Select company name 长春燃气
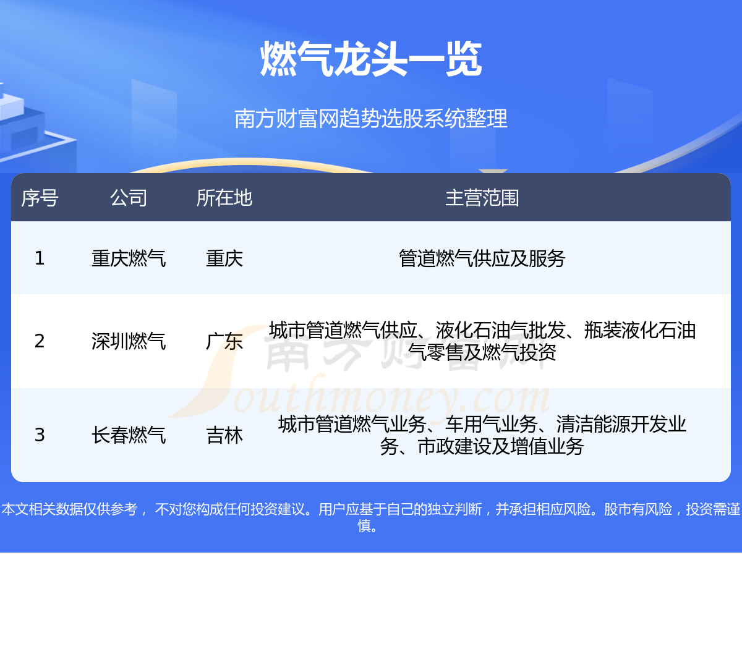 coord(129,435)
